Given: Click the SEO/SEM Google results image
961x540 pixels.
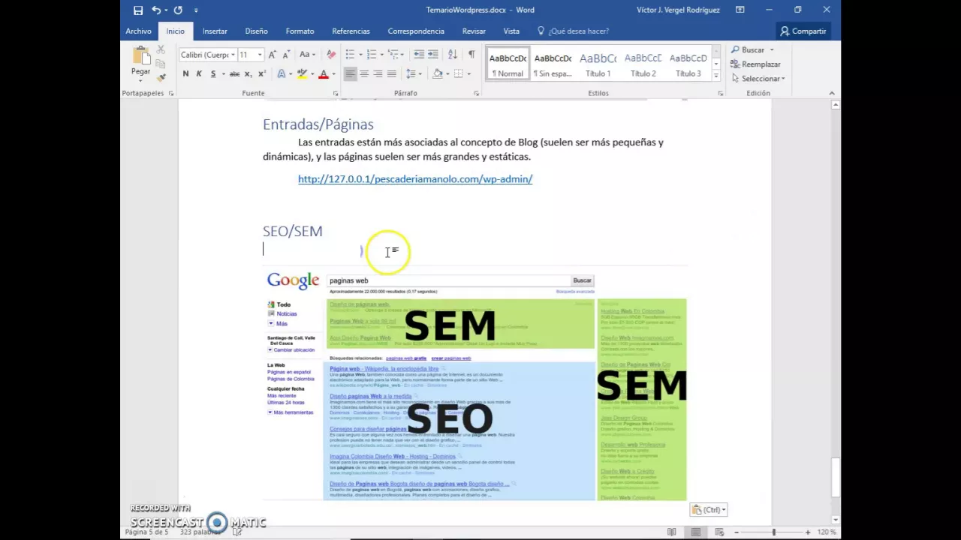Looking at the screenshot, I should pos(474,385).
